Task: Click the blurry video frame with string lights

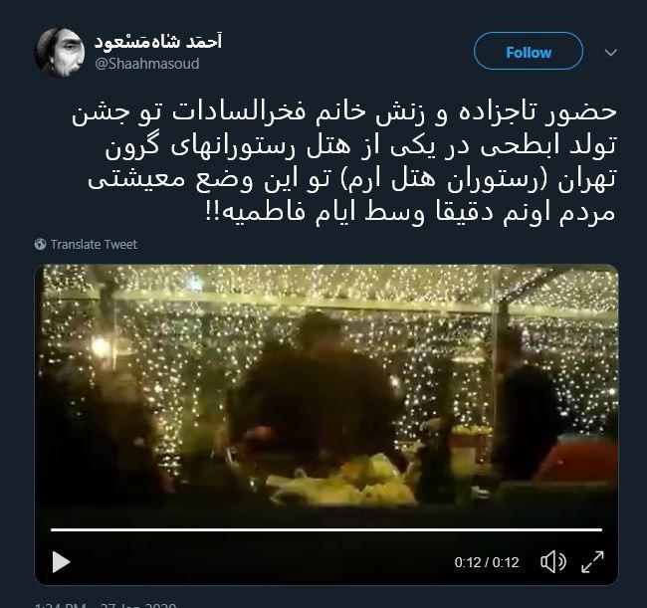Action: pyautogui.click(x=326, y=392)
